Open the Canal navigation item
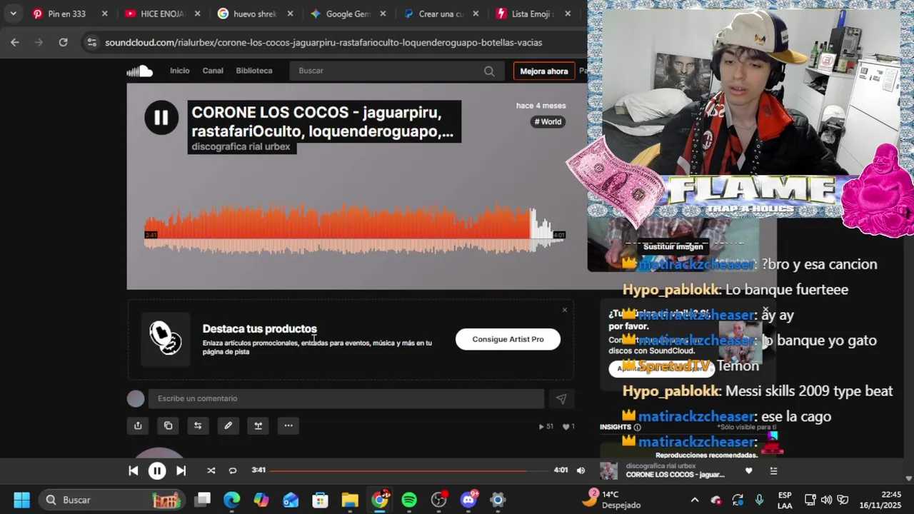The width and height of the screenshot is (914, 514). [x=213, y=71]
